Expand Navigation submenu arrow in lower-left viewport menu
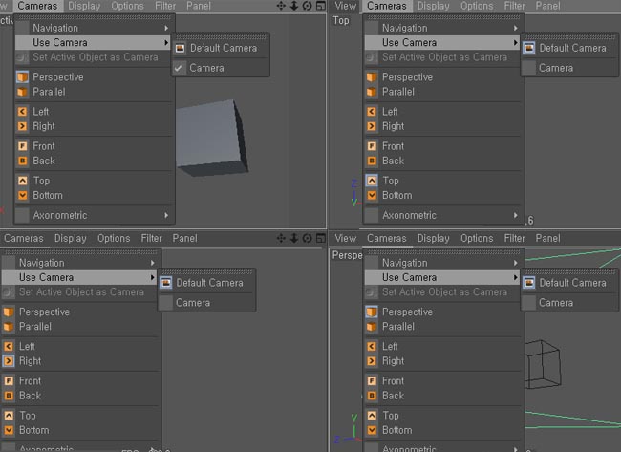The width and height of the screenshot is (621, 452). (x=153, y=263)
